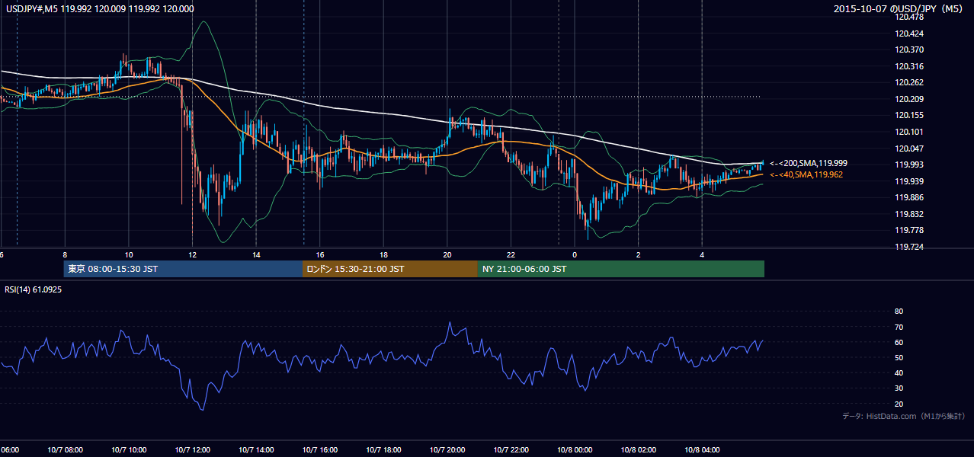The width and height of the screenshot is (974, 457).
Task: Click the NY 21:00-06:00 JST session bar
Action: 621,269
